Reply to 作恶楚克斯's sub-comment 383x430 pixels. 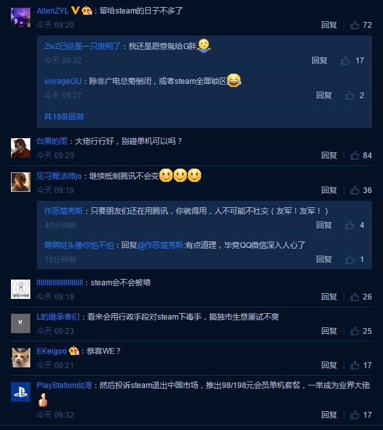(x=324, y=225)
